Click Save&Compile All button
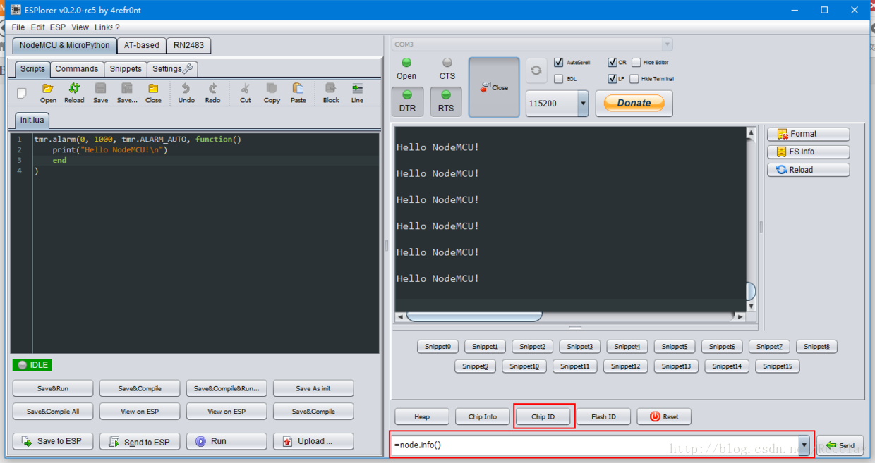 tap(53, 412)
